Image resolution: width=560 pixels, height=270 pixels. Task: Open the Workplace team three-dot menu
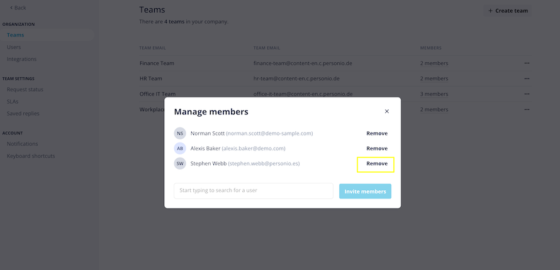[x=527, y=109]
